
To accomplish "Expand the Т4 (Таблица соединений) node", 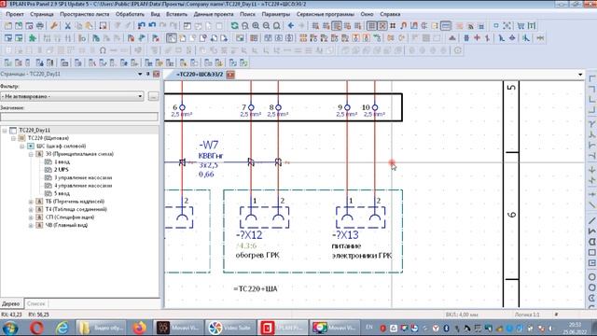I will point(31,209).
